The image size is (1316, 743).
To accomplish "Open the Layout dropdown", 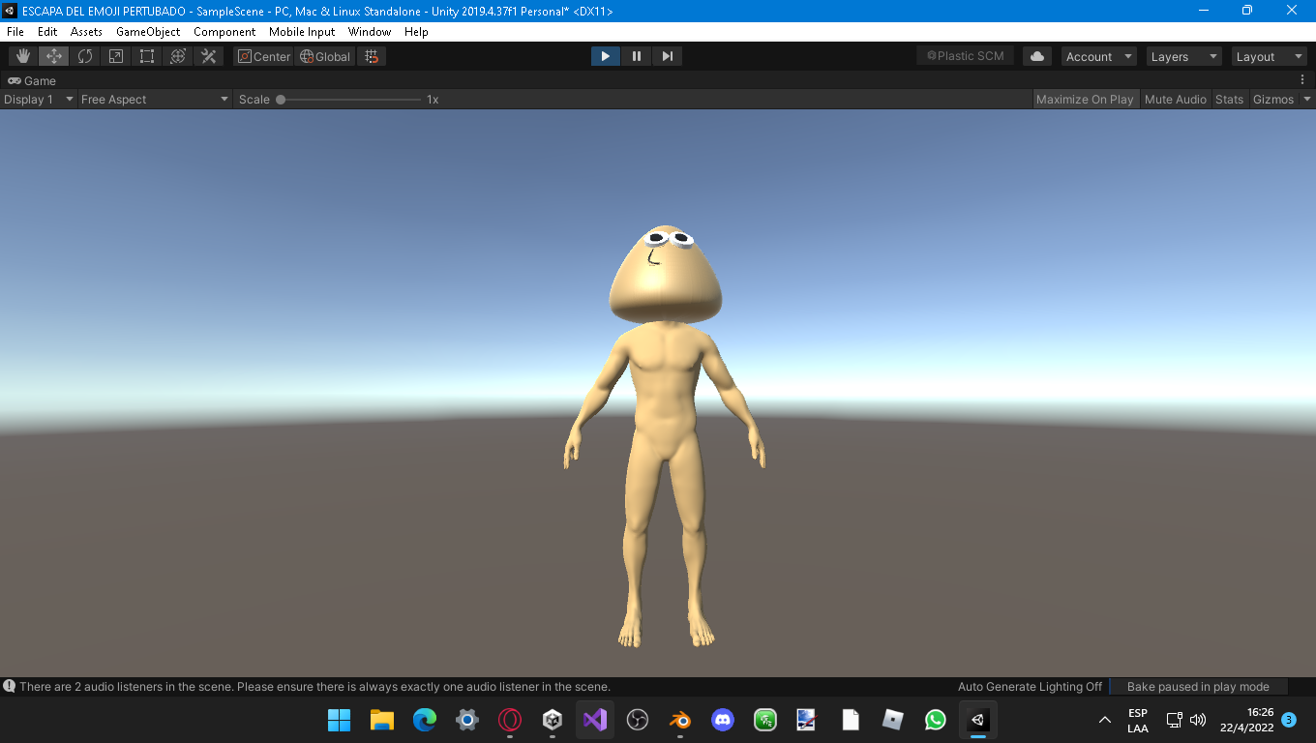I will (1269, 56).
